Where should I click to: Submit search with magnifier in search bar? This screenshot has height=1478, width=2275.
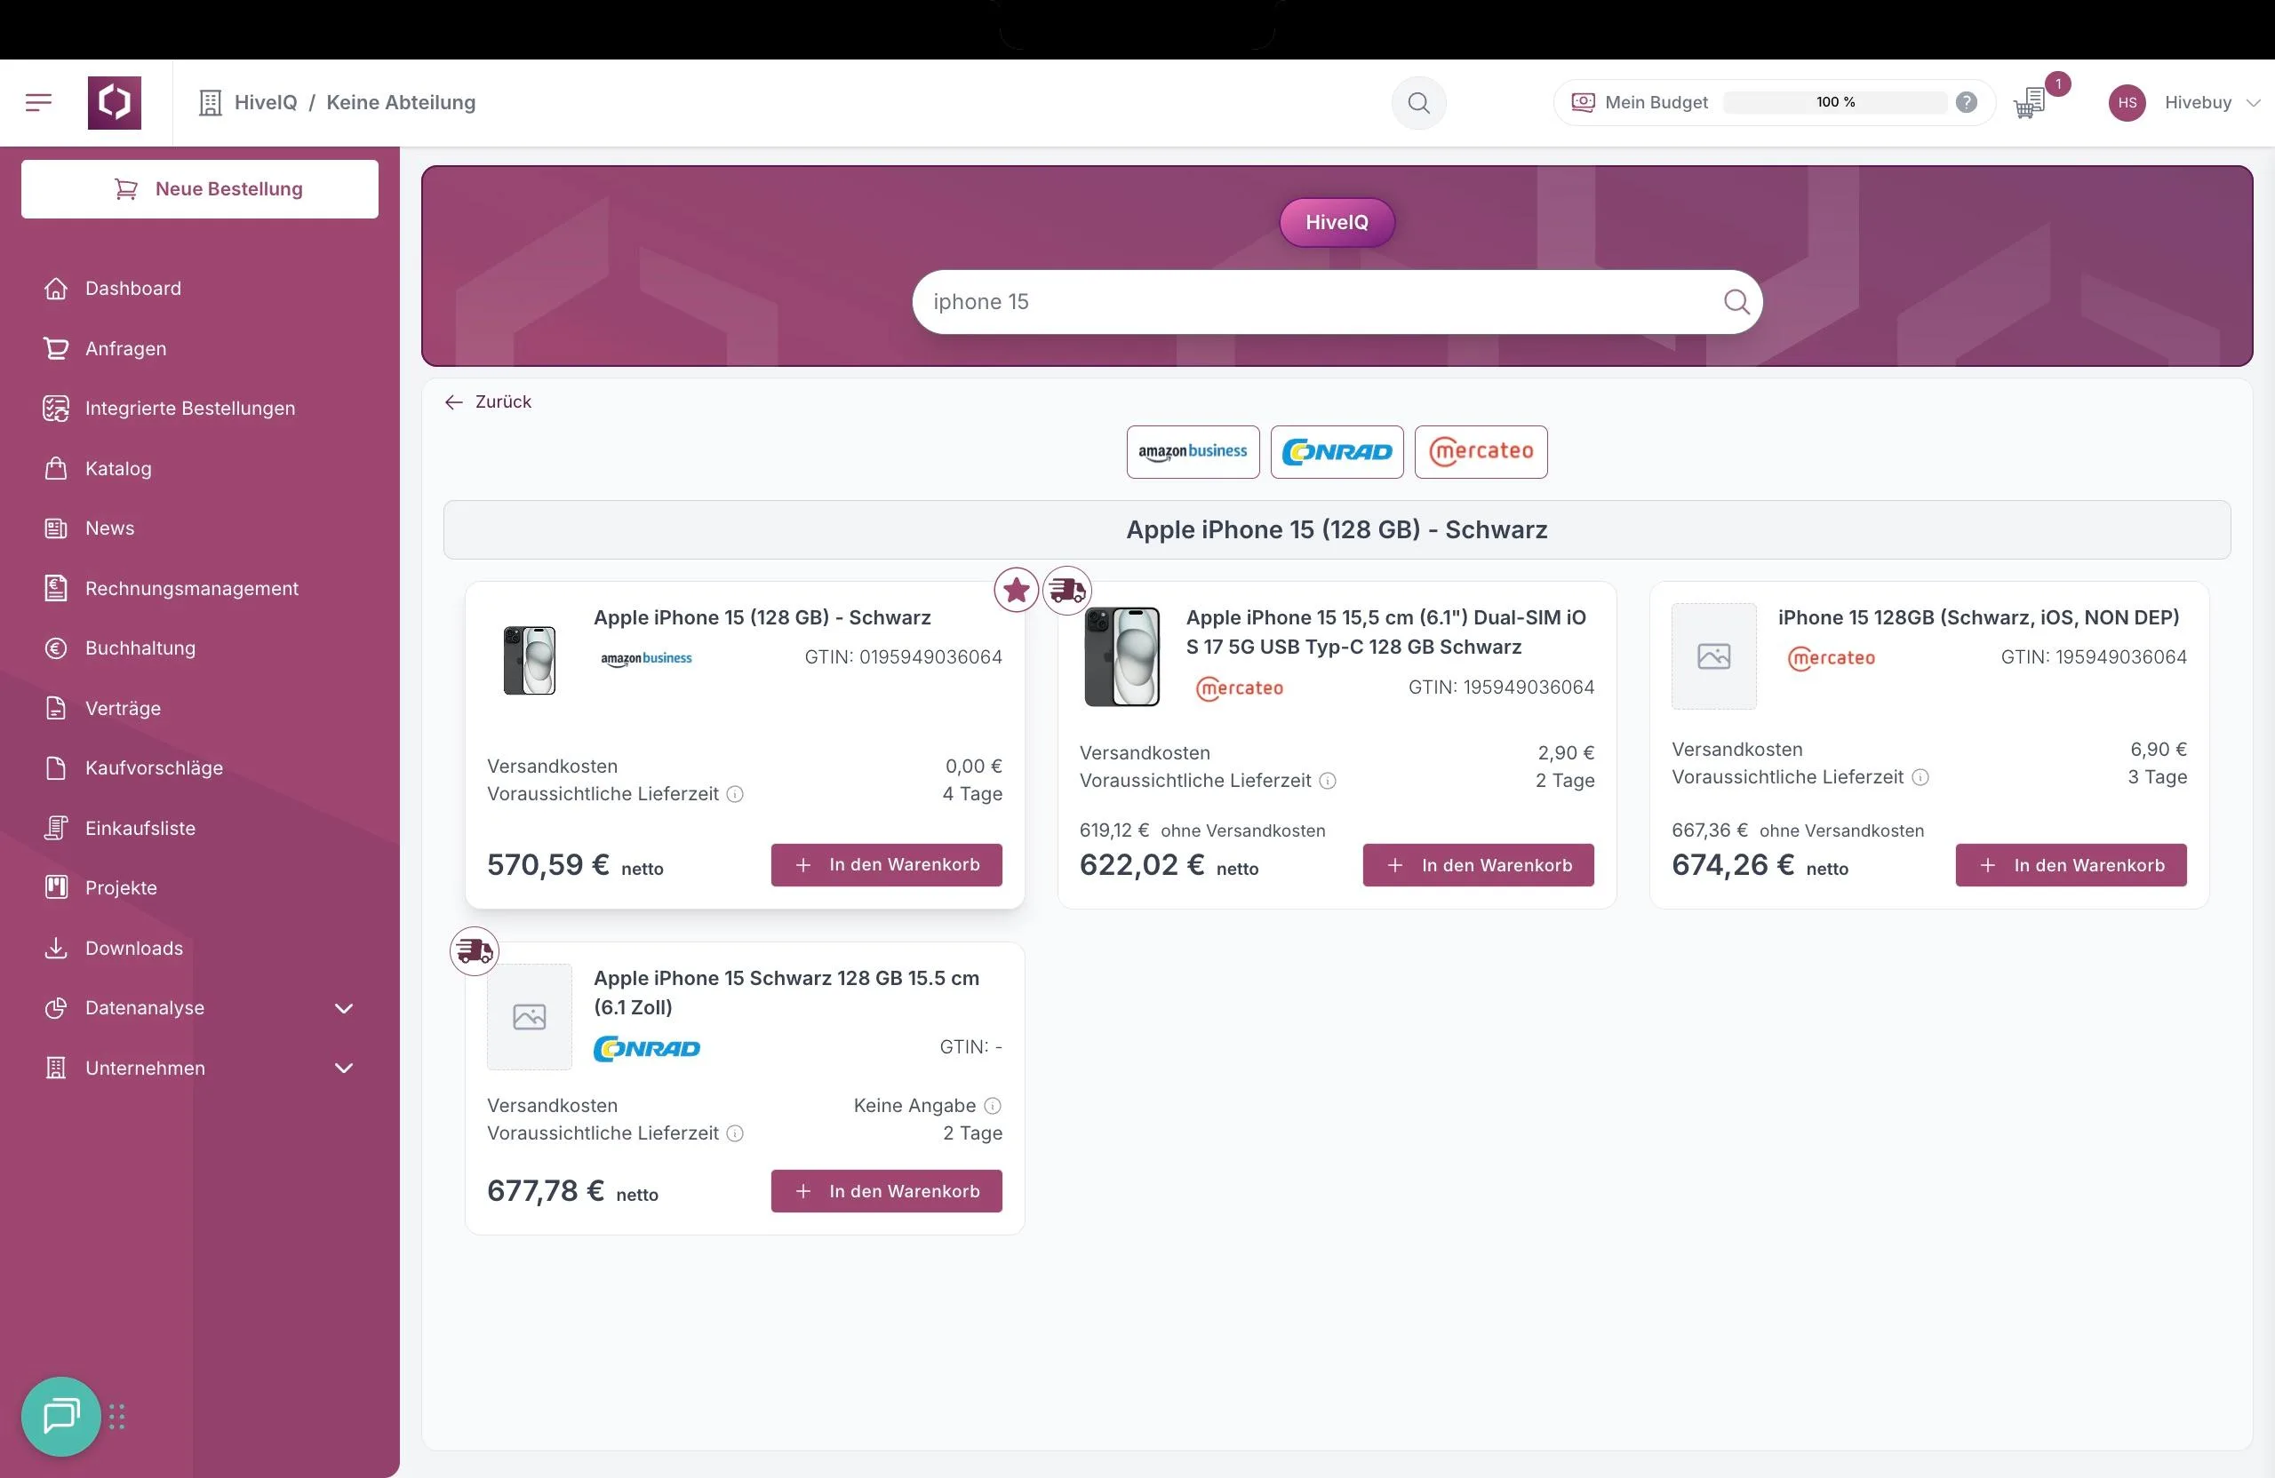[1736, 302]
